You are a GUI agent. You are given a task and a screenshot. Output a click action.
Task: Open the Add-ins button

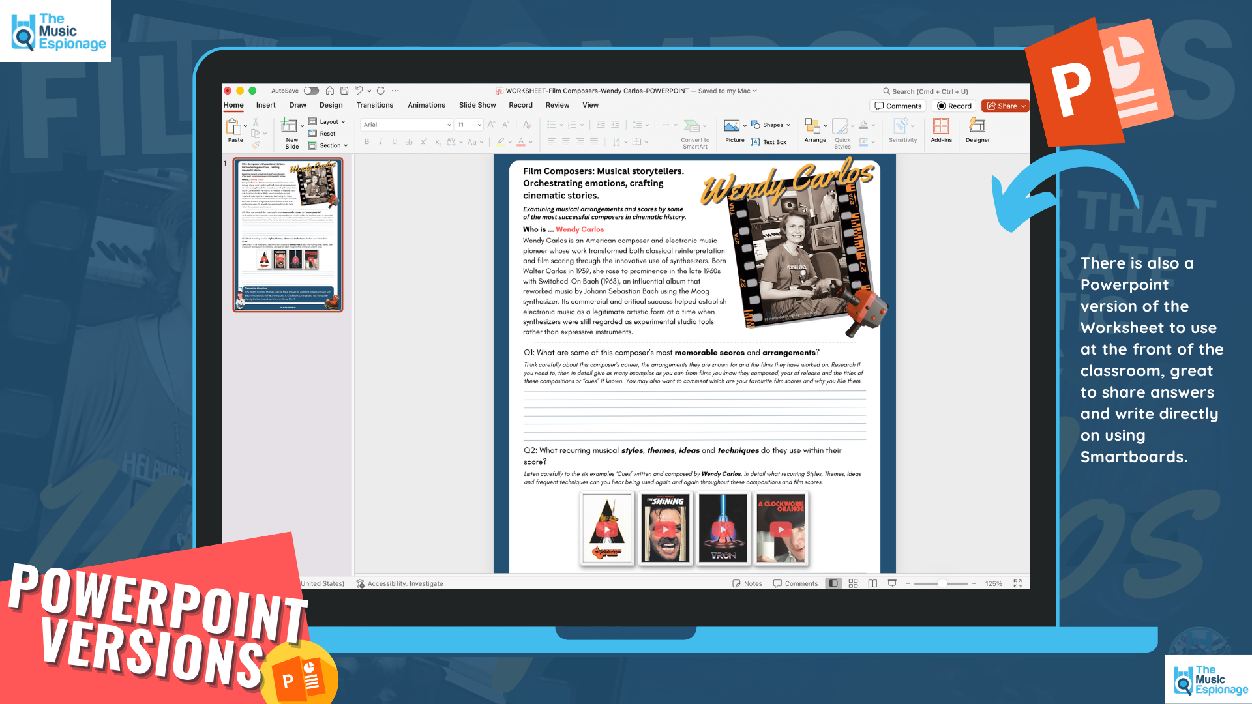pos(941,130)
